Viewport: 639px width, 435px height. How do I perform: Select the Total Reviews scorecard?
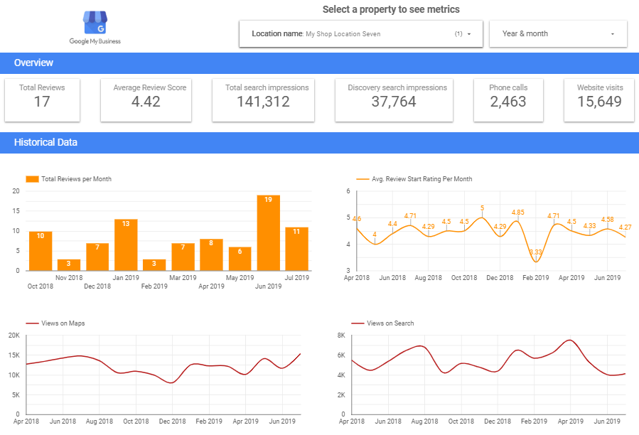42,100
